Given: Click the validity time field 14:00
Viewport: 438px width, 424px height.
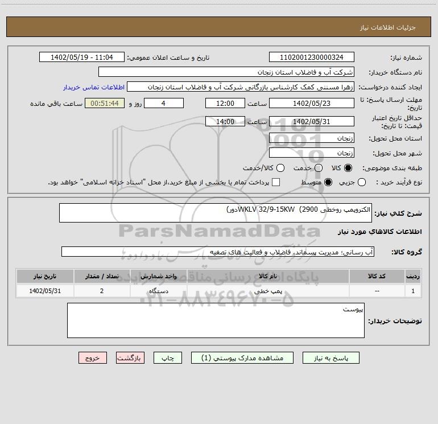Looking at the screenshot, I should pos(225,122).
